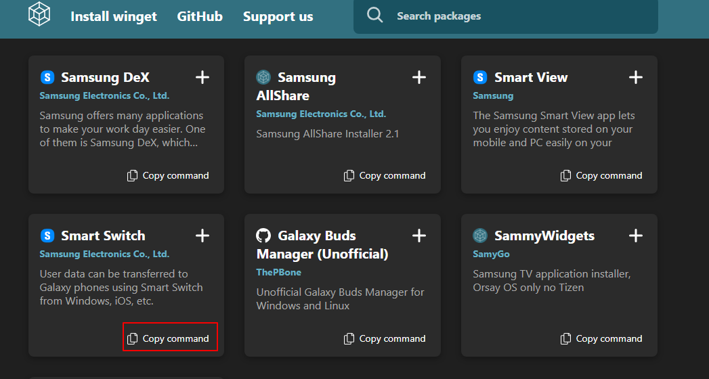
Task: Open the Support us page
Action: (278, 17)
